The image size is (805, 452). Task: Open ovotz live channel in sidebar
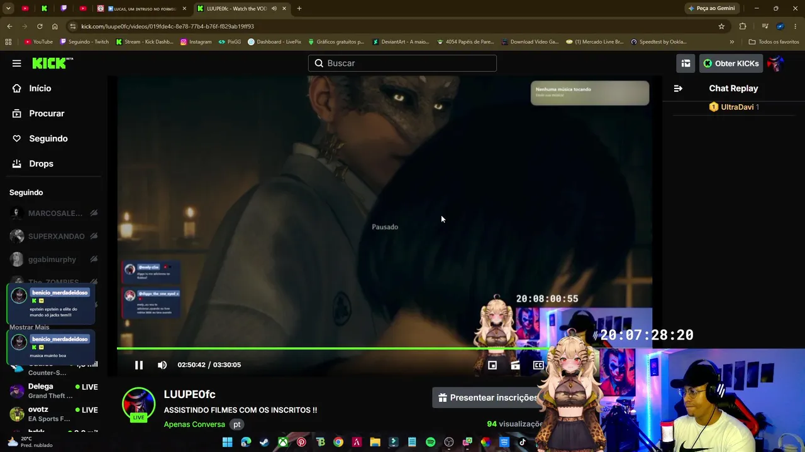point(53,414)
